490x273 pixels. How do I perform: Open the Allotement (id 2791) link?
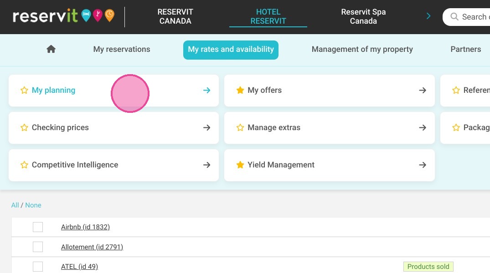[x=92, y=247]
